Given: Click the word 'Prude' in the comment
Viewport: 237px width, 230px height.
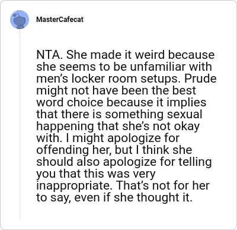Looking at the screenshot, I should pos(200,78).
